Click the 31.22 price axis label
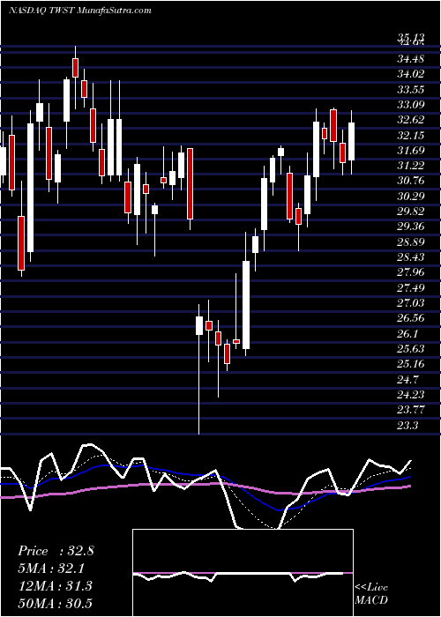The height and width of the screenshot is (617, 441). click(x=411, y=166)
